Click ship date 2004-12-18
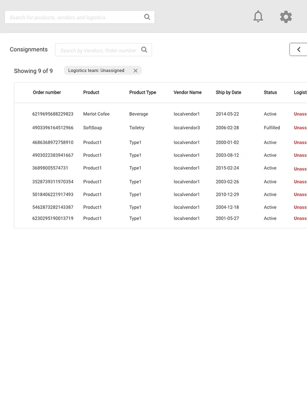The image size is (307, 410). [x=227, y=208]
